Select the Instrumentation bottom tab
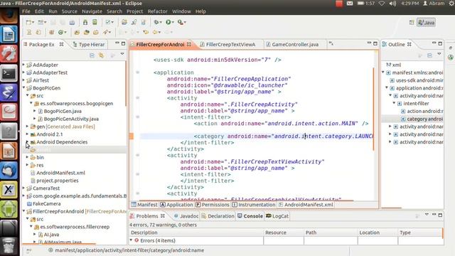 click(254, 205)
